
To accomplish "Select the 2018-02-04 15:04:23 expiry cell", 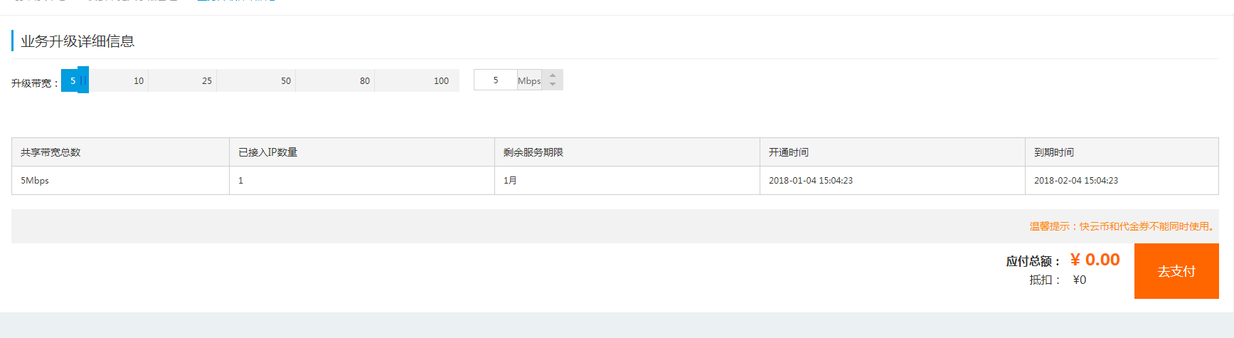I will pyautogui.click(x=1076, y=181).
